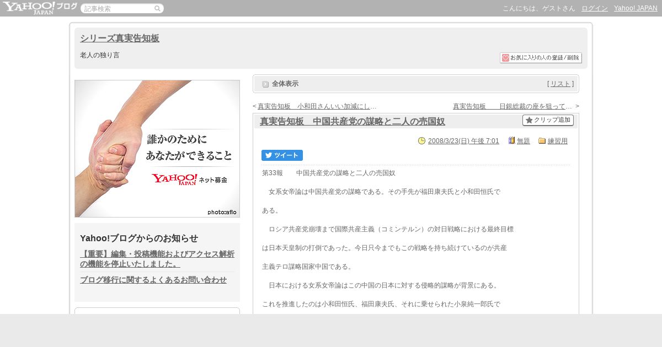
Task: Open the 練習用 folder link
Action: coord(558,141)
